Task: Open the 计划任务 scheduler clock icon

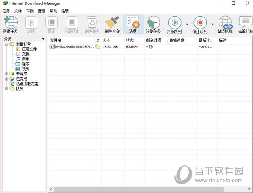Action: point(153,22)
